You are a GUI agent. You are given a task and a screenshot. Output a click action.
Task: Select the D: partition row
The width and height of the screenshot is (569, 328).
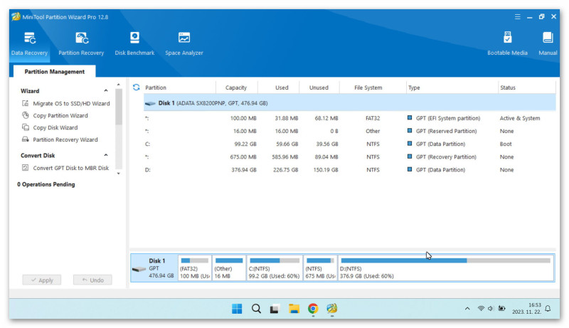pyautogui.click(x=349, y=170)
